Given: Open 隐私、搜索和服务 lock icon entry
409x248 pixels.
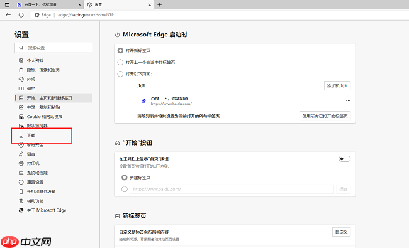Looking at the screenshot, I should (21, 70).
